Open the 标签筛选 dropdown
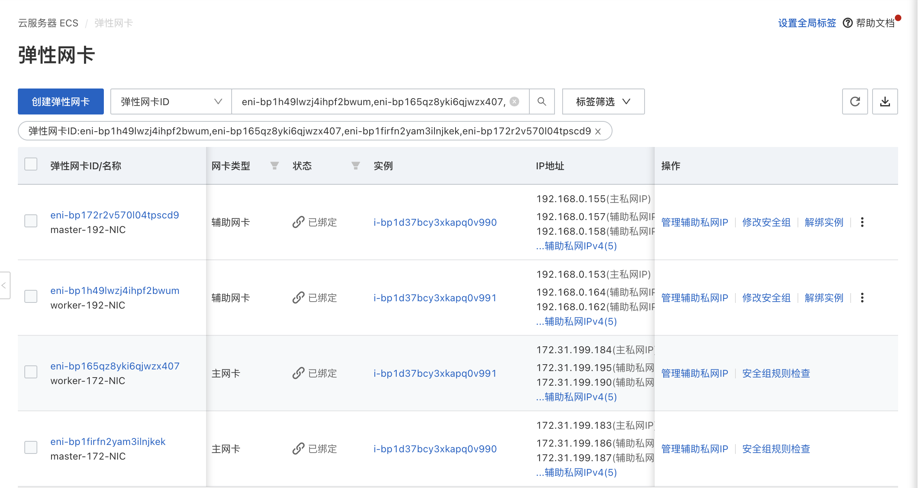Viewport: 920px width, 488px height. pos(603,101)
